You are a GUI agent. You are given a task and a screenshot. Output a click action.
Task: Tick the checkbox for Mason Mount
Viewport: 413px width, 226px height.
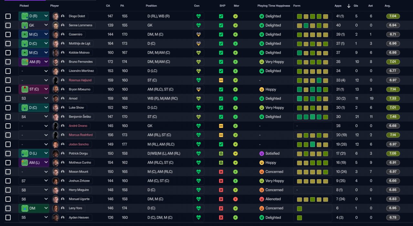pos(8,172)
